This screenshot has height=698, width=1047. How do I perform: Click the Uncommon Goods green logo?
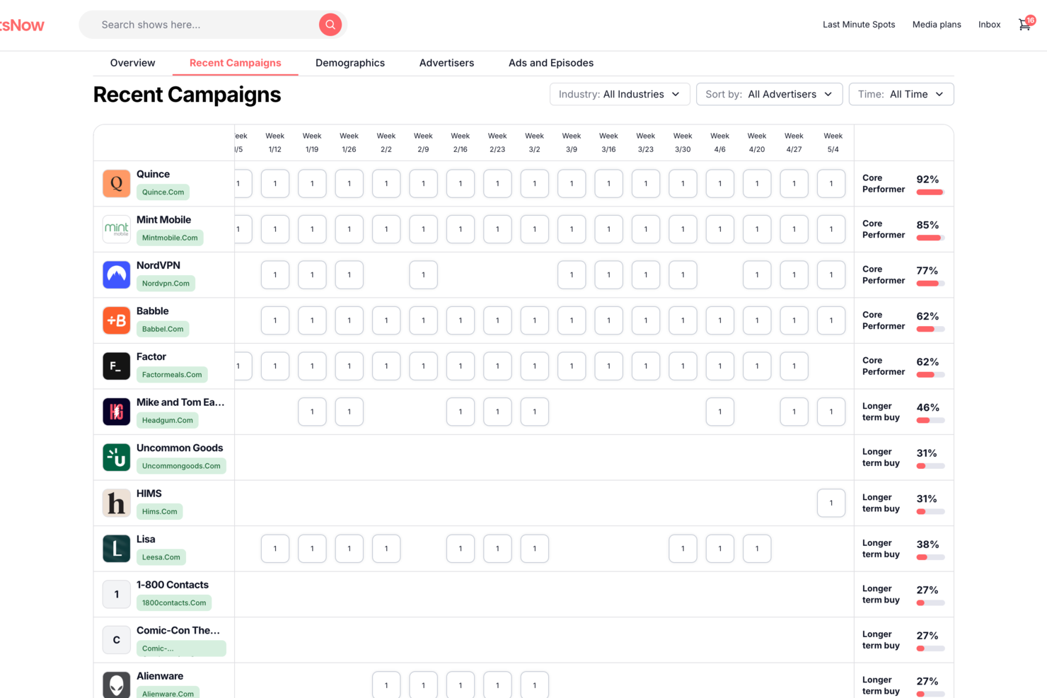tap(117, 458)
